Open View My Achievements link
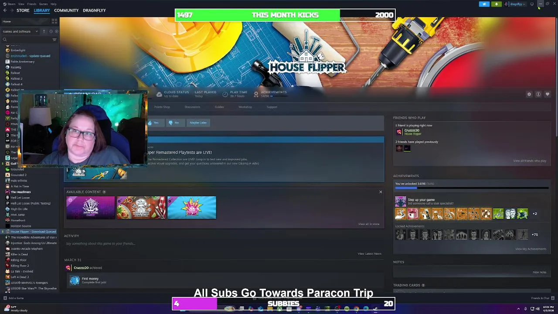 [x=531, y=249]
